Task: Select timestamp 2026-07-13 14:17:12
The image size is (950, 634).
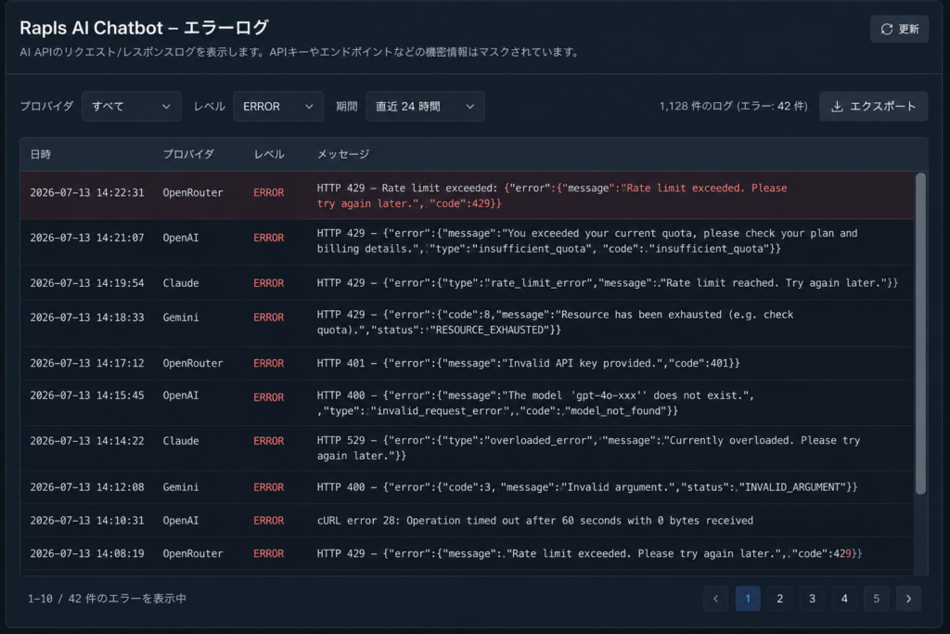Action: [87, 363]
